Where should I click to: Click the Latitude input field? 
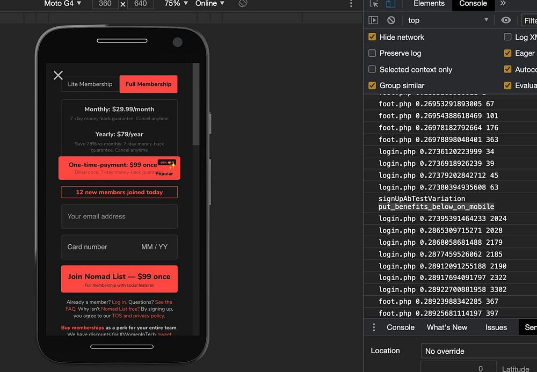pyautogui.click(x=458, y=367)
